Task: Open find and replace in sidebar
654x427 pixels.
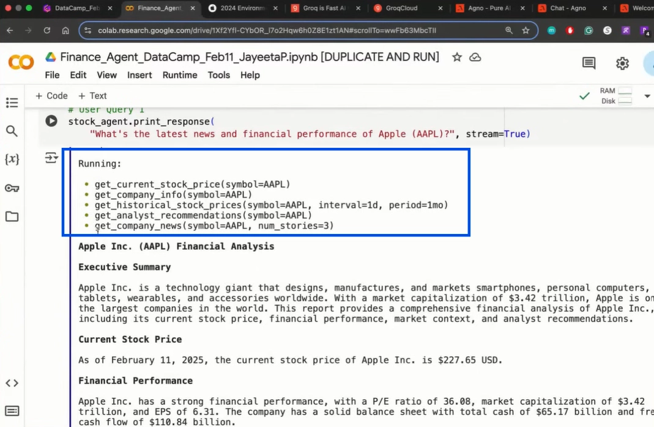Action: [x=12, y=131]
